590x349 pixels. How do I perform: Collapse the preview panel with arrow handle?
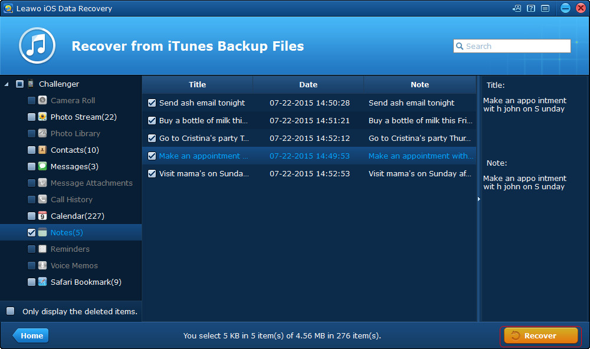tap(479, 199)
